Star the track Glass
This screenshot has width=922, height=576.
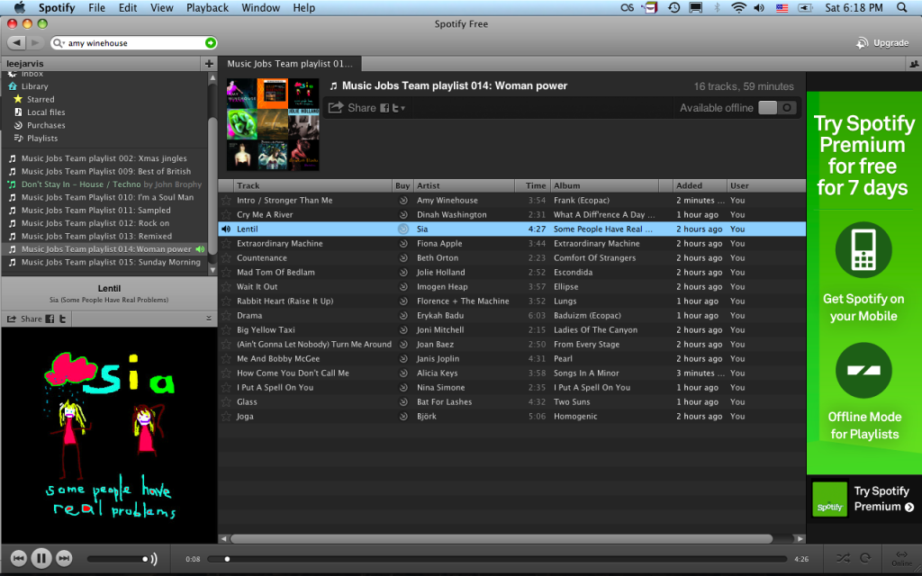tap(226, 402)
